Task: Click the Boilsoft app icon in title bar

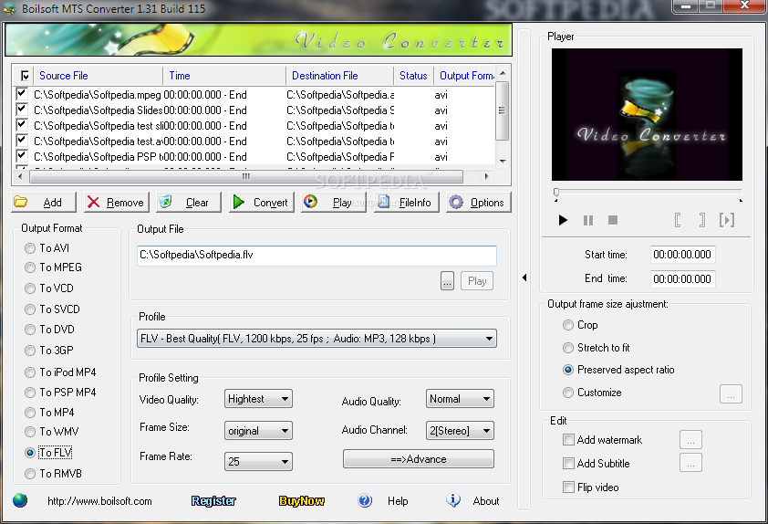Action: 10,8
